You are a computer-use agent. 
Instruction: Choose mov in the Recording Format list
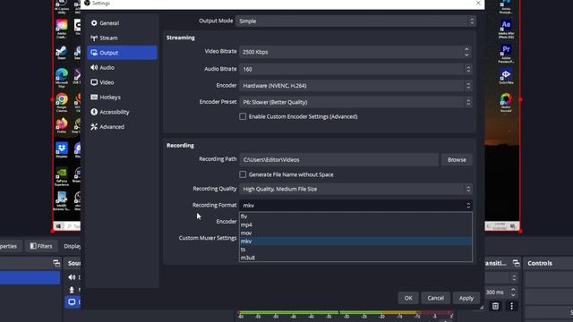click(x=355, y=233)
